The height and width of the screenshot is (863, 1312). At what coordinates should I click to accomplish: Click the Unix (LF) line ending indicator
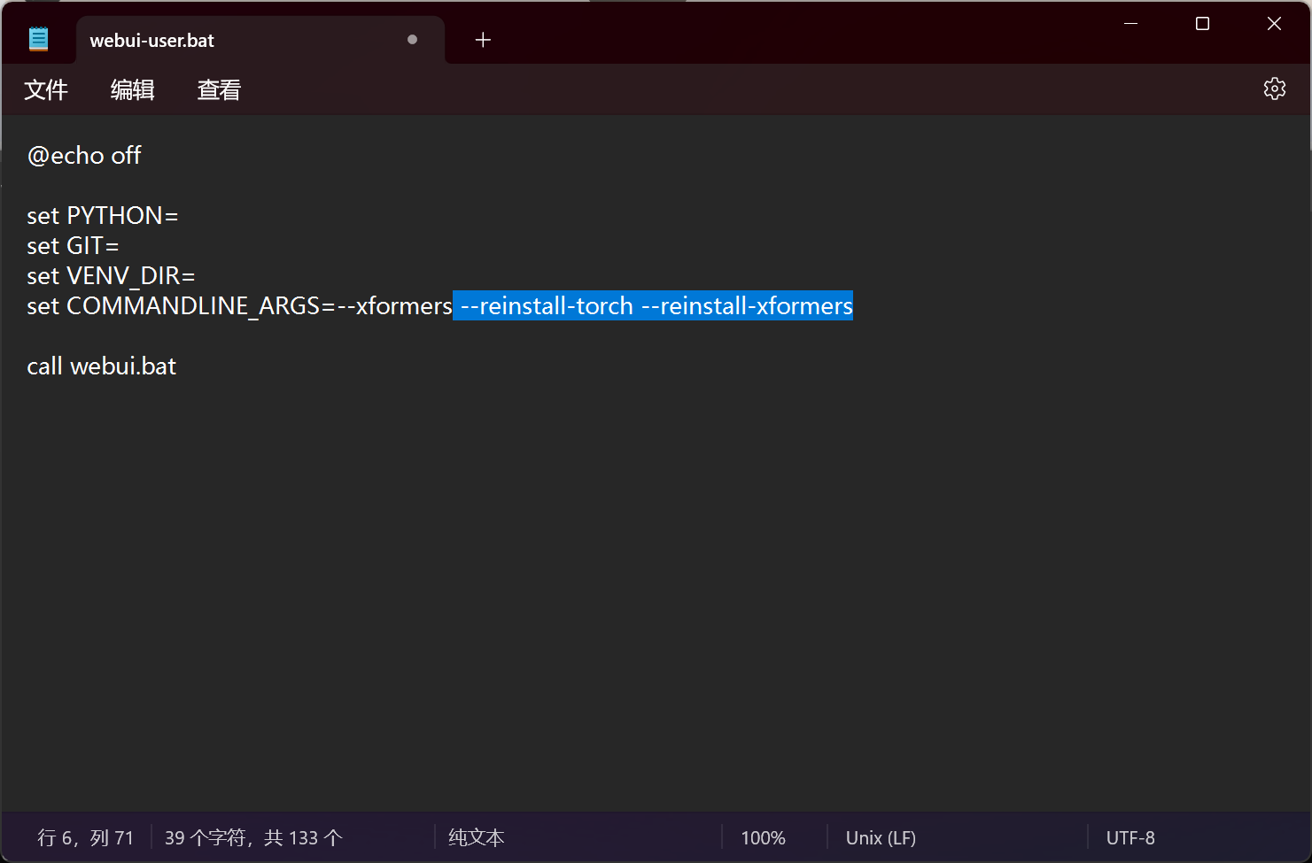(x=881, y=837)
